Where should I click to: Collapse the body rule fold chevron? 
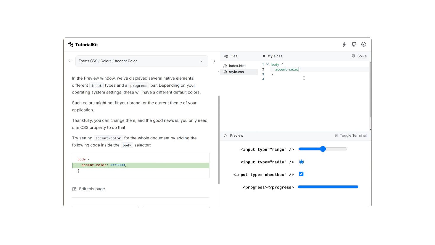point(268,64)
